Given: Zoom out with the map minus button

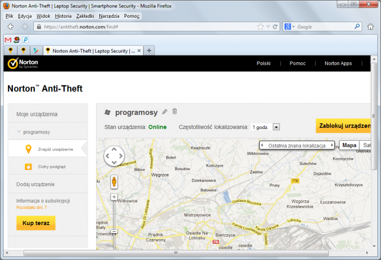Looking at the screenshot, I should 114,232.
